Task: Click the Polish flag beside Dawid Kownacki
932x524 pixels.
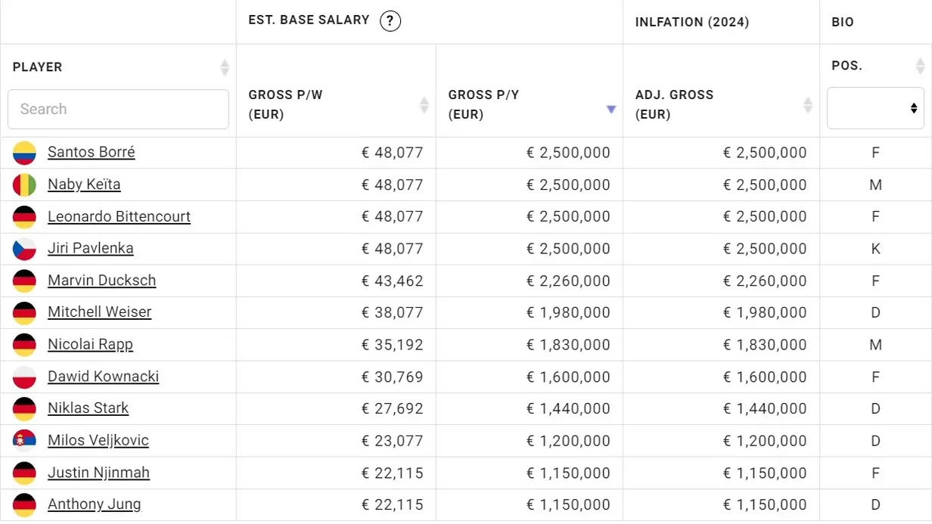Action: click(x=24, y=377)
